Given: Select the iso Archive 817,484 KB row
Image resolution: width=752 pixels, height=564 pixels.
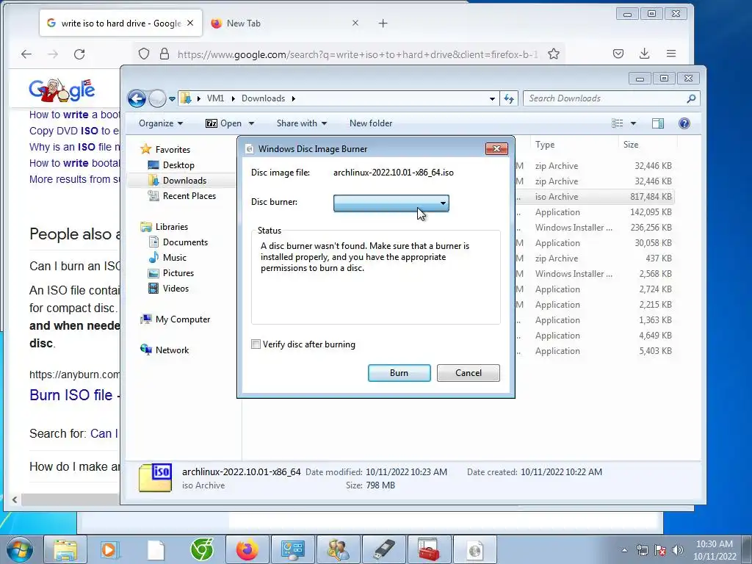Looking at the screenshot, I should coord(595,197).
